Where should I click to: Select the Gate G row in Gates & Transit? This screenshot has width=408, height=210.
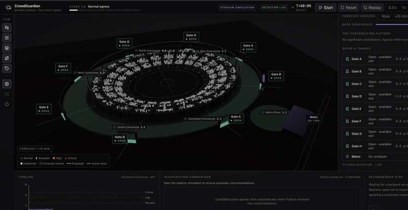click(x=375, y=134)
